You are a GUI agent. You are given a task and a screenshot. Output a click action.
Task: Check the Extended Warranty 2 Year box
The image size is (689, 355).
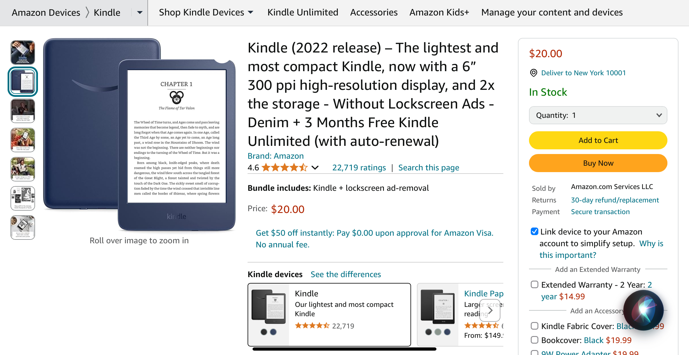click(534, 285)
